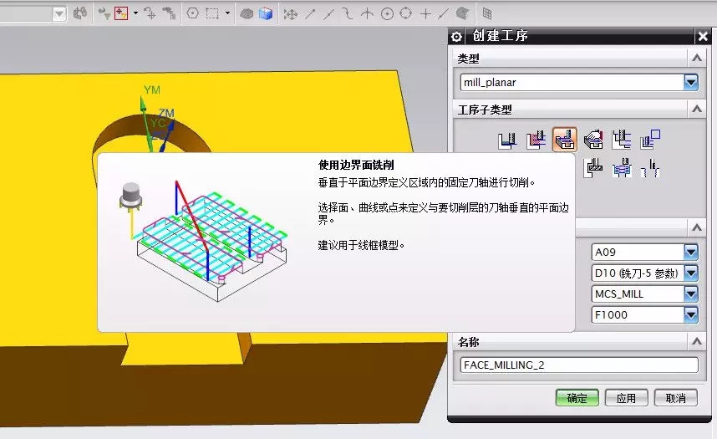This screenshot has width=717, height=439.
Task: Close the 创建工序 dialog
Action: (x=703, y=36)
